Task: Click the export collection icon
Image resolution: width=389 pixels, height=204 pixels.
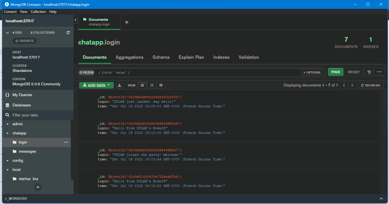Action: coord(120,85)
